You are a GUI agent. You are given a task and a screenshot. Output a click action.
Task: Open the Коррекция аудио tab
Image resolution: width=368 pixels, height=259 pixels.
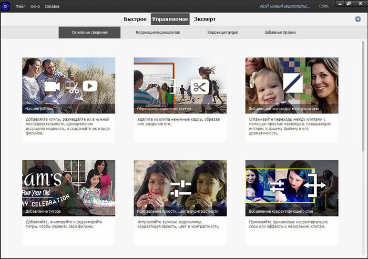click(223, 33)
